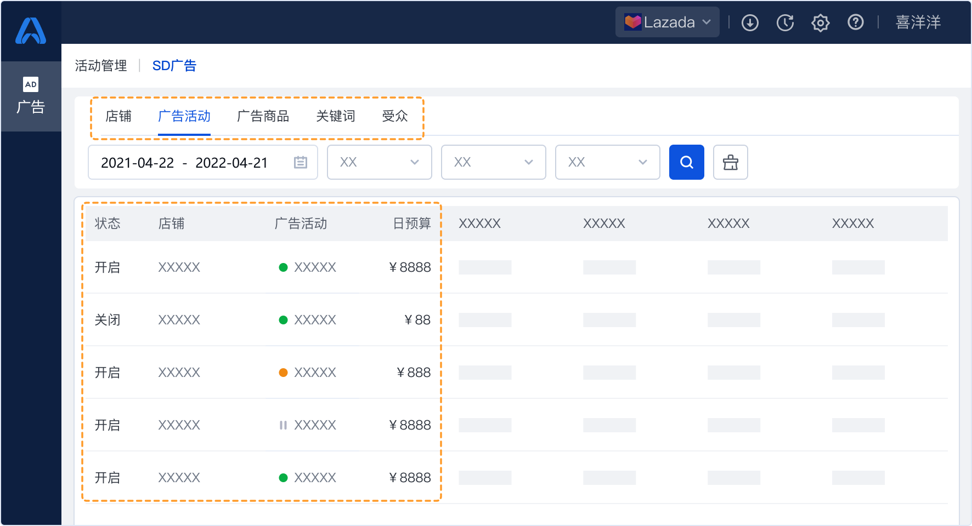The width and height of the screenshot is (972, 526).
Task: Click the blue A app logo
Action: (31, 31)
